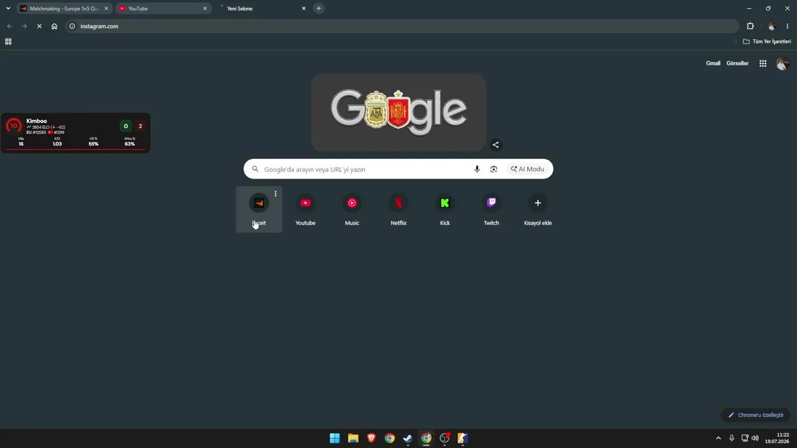Open the Gmail link
Image resolution: width=797 pixels, height=448 pixels.
[713, 63]
